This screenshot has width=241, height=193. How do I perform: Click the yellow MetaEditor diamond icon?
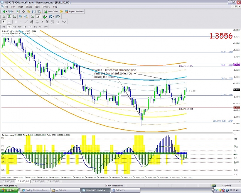point(61,12)
